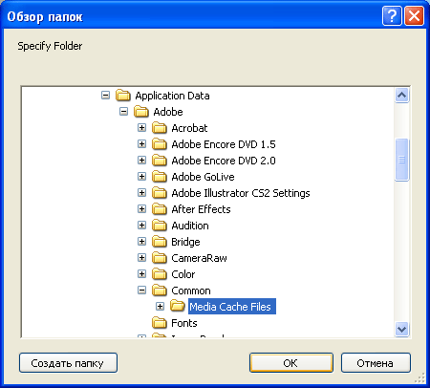430x388 pixels.
Task: Select the Acrobat folder label
Action: coord(189,128)
